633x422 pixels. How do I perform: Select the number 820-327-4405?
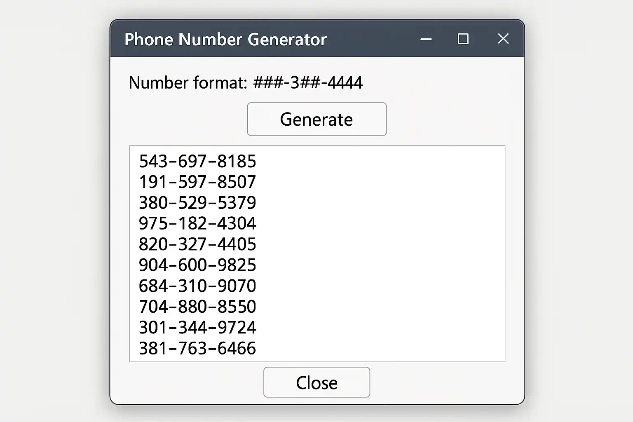tap(197, 244)
